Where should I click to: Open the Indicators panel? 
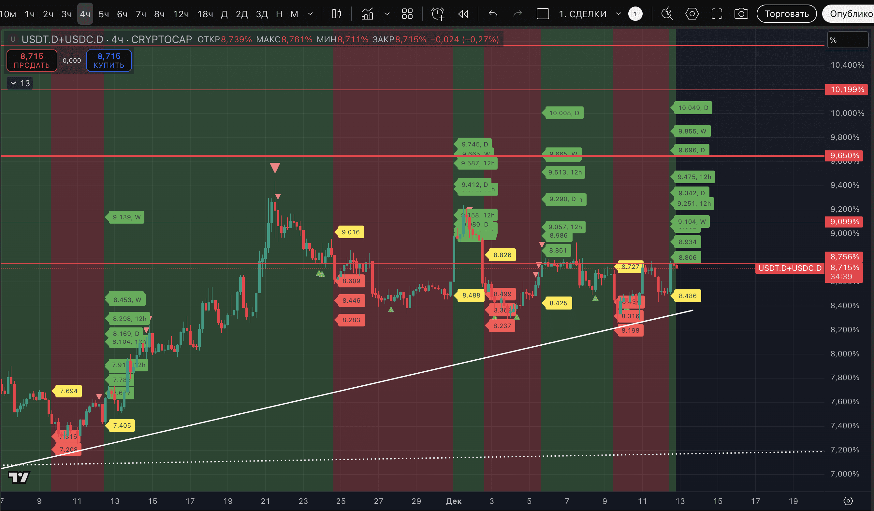tap(367, 14)
